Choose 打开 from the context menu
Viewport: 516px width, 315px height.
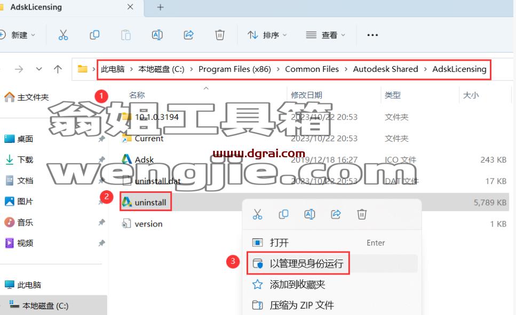click(x=332, y=243)
